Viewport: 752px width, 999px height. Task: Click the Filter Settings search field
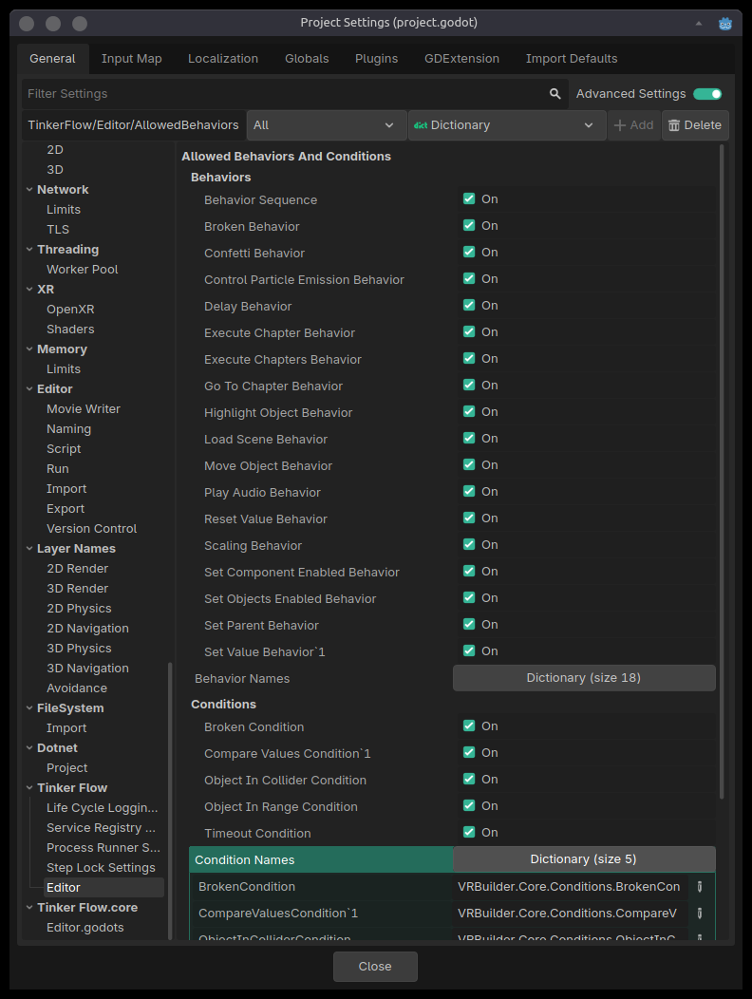pos(295,94)
